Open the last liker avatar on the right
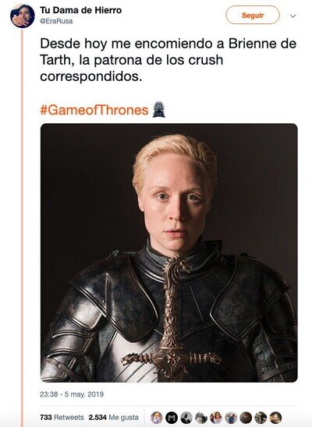The height and width of the screenshot is (427, 312). 276,418
